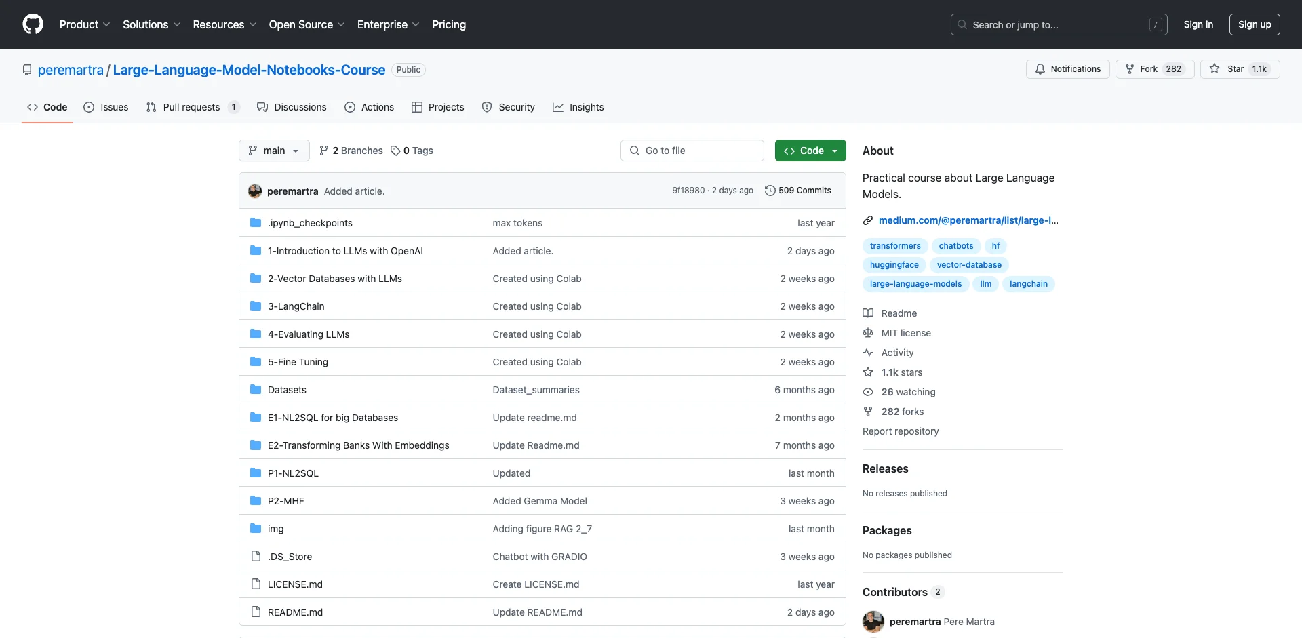Viewport: 1302px width, 638px height.
Task: Click the Go to file field
Action: point(692,151)
